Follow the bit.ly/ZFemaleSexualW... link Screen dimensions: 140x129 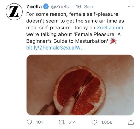tap(56, 48)
